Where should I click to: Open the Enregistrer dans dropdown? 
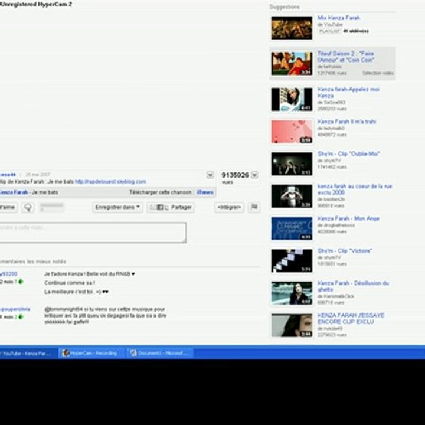coord(117,207)
